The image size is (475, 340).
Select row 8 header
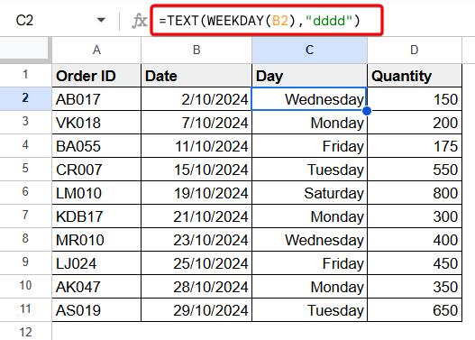pyautogui.click(x=25, y=239)
